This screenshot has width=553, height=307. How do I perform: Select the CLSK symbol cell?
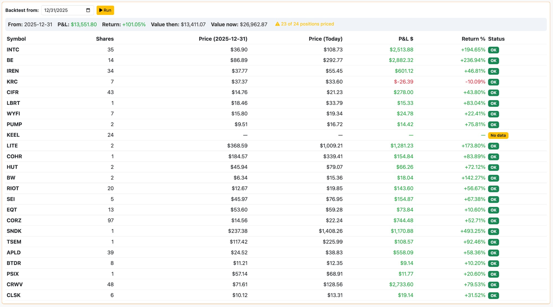click(14, 295)
